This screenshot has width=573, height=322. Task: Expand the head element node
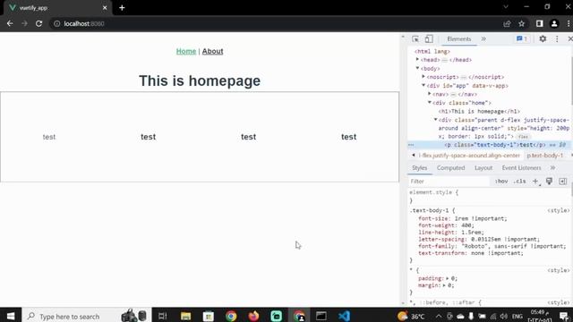pyautogui.click(x=418, y=60)
